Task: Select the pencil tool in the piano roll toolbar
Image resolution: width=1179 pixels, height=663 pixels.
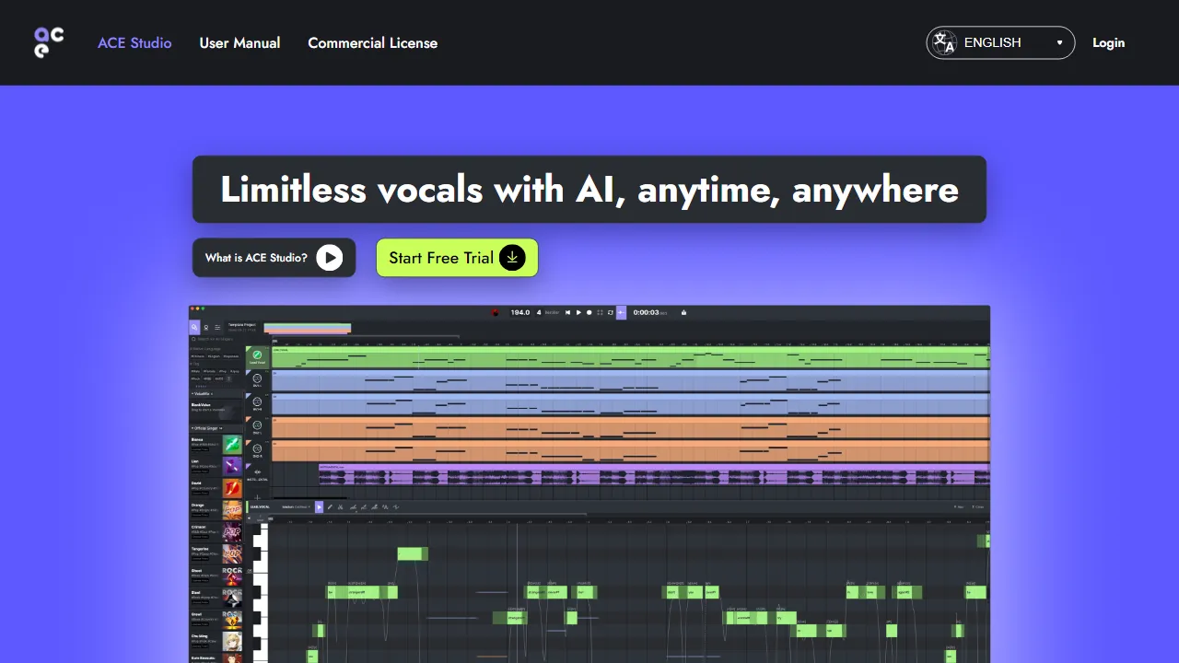Action: pos(330,507)
